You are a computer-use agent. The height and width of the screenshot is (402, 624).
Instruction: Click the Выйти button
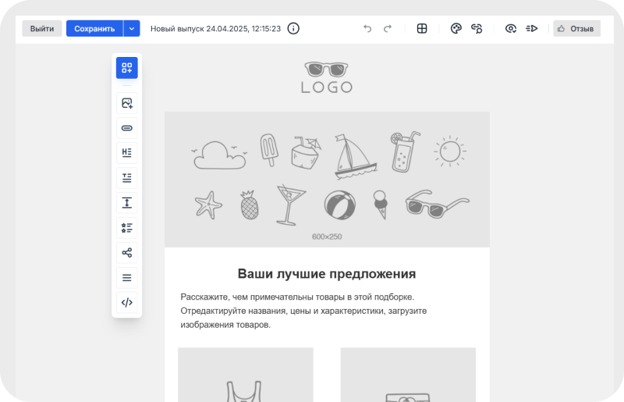tap(42, 29)
